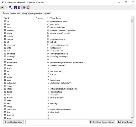This screenshot has width=136, height=127.
Task: Save report with the floppy disk icon
Action: point(15,7)
